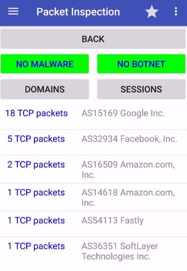Open the 5 TCP packets entry
The height and width of the screenshot is (271, 187).
[x=36, y=139]
